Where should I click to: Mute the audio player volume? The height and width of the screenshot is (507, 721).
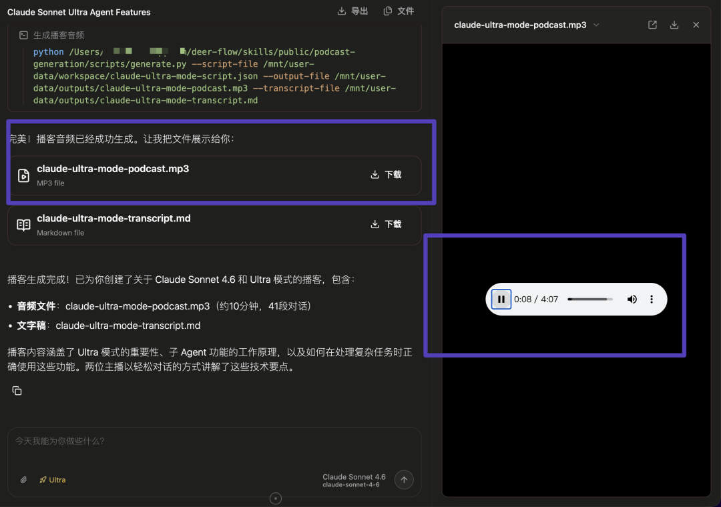pos(632,300)
